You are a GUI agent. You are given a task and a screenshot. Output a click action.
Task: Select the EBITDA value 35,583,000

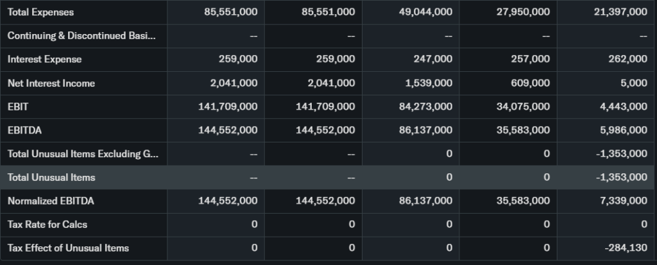(523, 130)
